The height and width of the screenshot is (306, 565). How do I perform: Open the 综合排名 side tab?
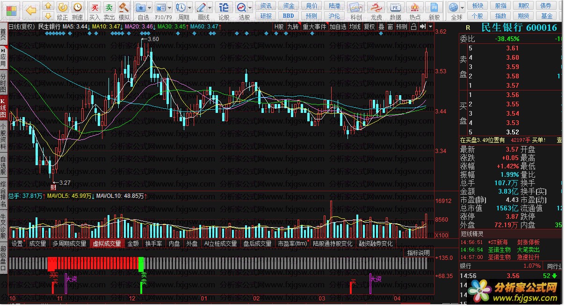pos(3,194)
